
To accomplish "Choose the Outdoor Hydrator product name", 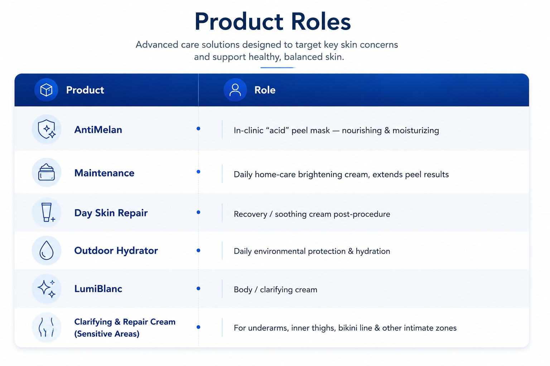I will point(116,251).
